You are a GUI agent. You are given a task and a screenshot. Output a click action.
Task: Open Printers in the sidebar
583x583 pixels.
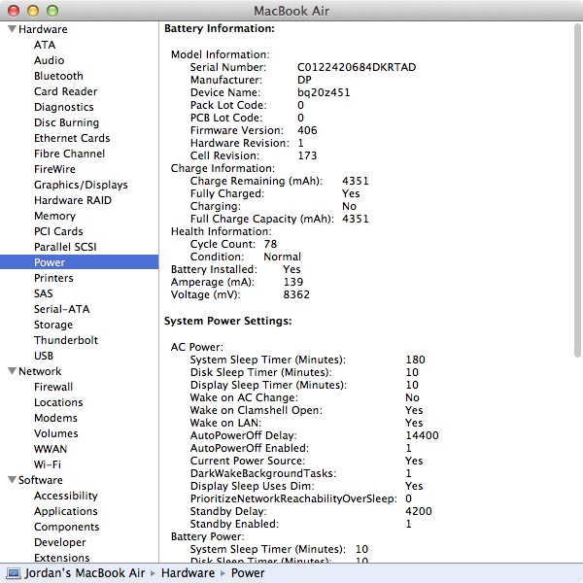tap(53, 278)
